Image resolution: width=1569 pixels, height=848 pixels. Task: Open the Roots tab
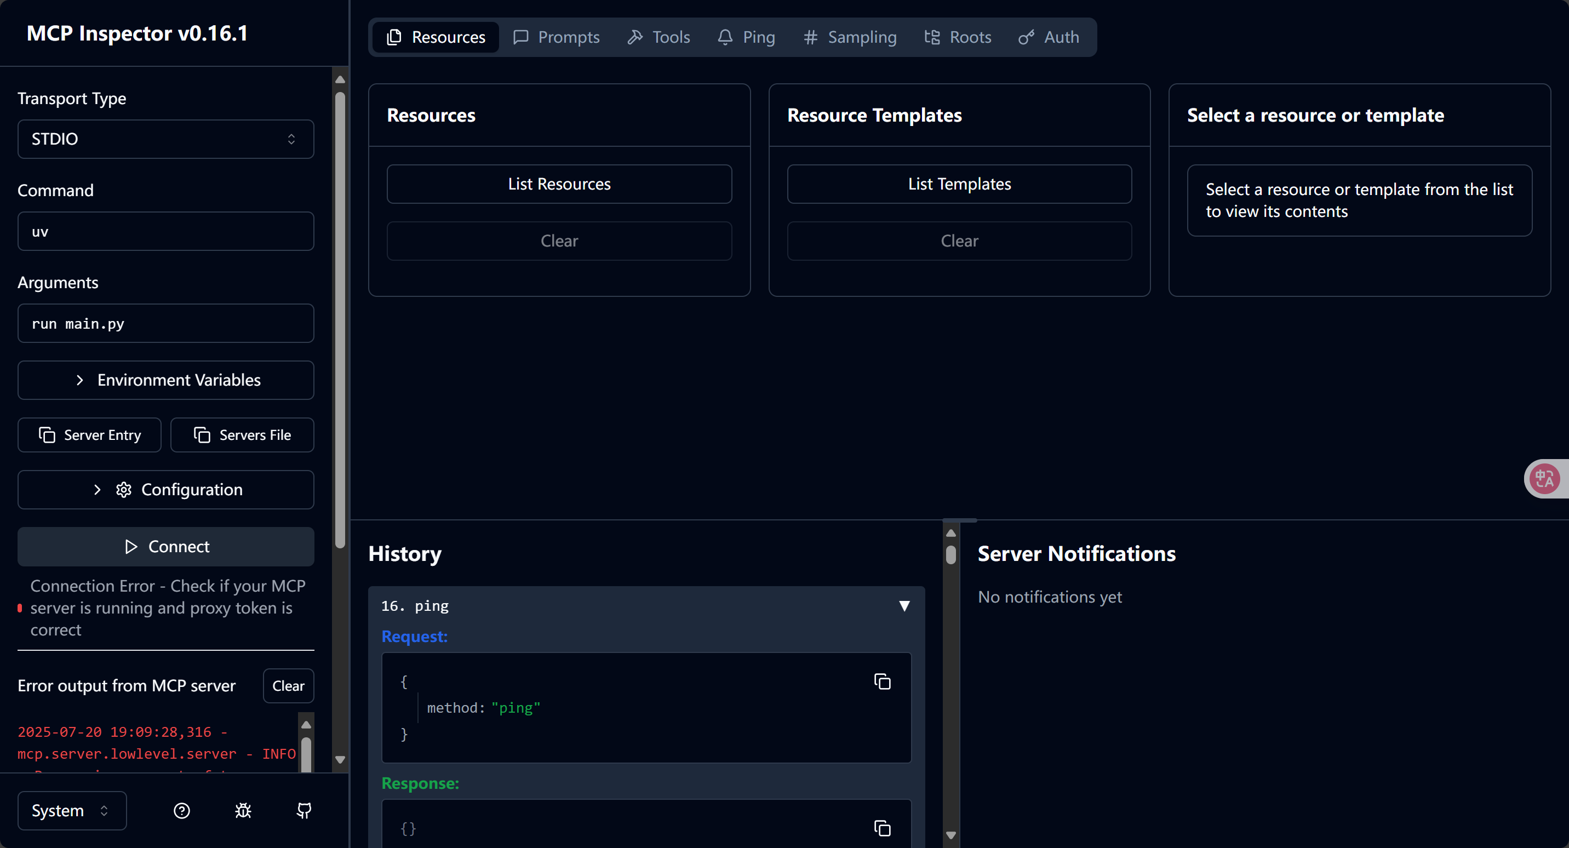958,37
